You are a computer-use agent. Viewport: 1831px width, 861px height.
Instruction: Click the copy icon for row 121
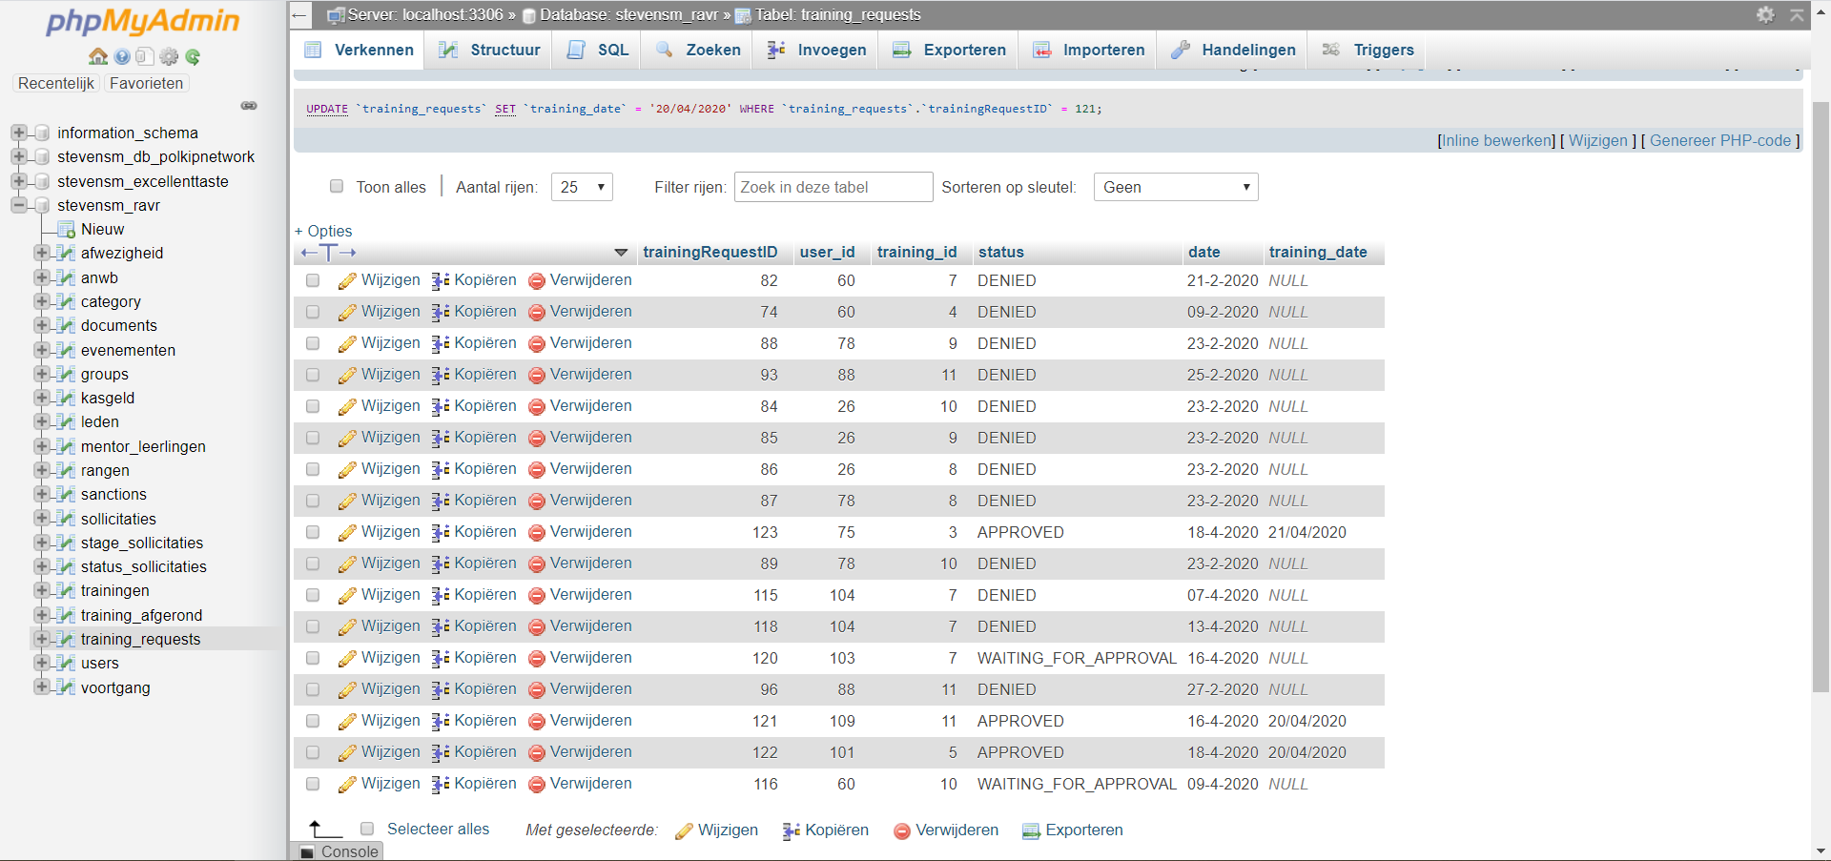pos(441,721)
